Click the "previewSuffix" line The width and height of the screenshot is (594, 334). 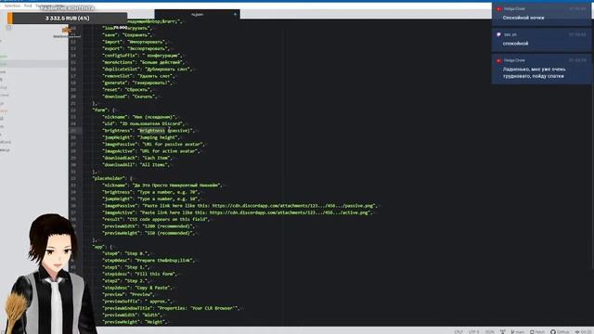[137, 302]
